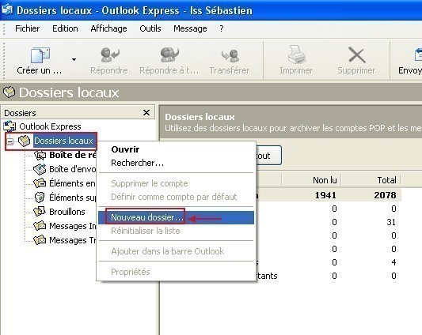This screenshot has height=335, width=422.
Task: Click the Boîte de réception inbox icon
Action: [40, 155]
